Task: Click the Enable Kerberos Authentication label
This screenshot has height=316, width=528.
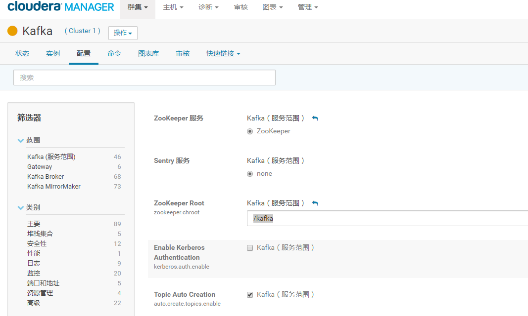Action: 180,252
